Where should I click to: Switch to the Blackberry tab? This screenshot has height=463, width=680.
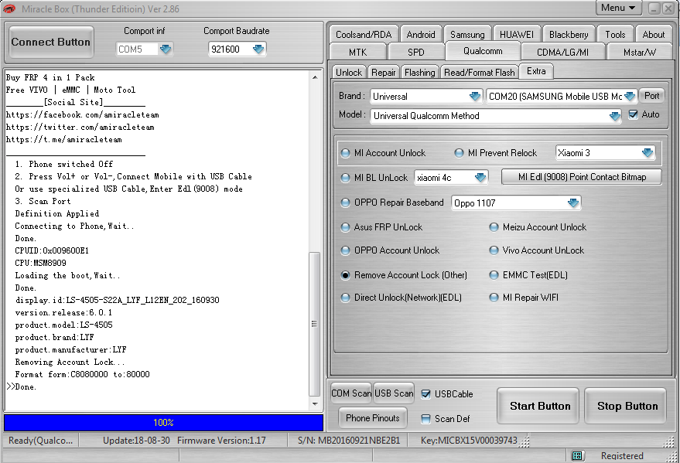click(x=569, y=34)
